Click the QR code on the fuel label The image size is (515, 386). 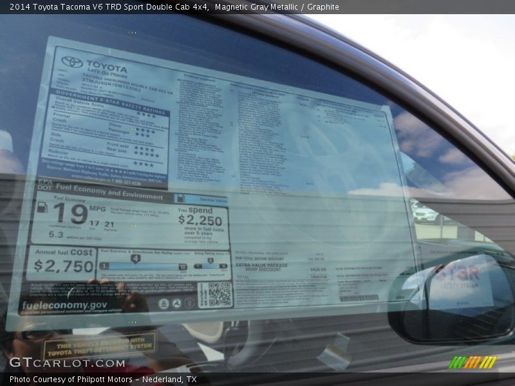coord(219,294)
